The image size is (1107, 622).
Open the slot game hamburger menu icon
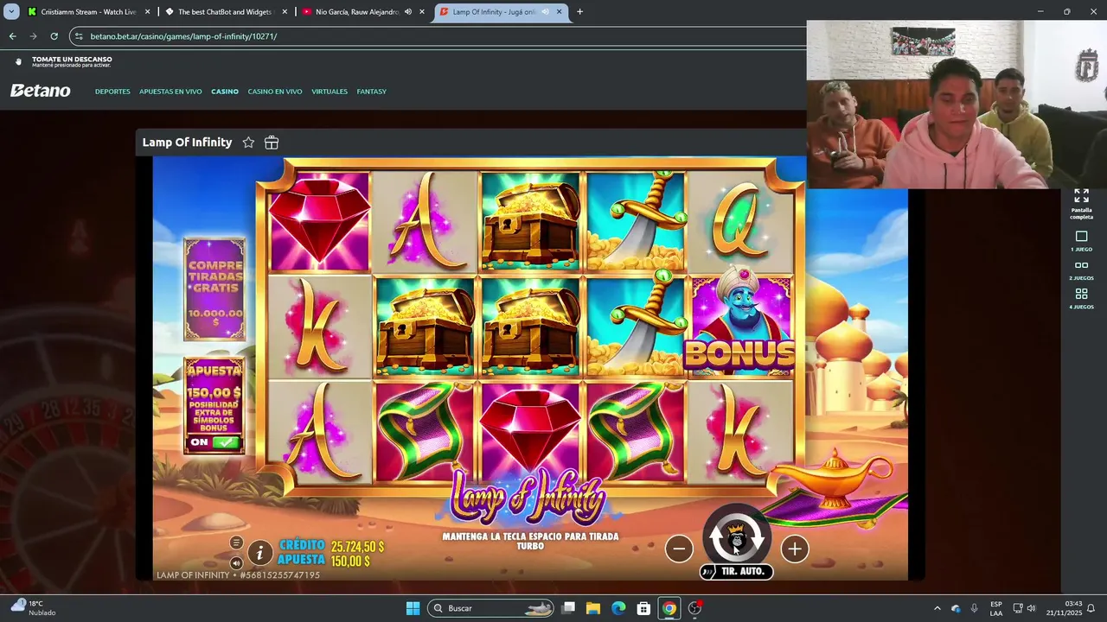[236, 543]
